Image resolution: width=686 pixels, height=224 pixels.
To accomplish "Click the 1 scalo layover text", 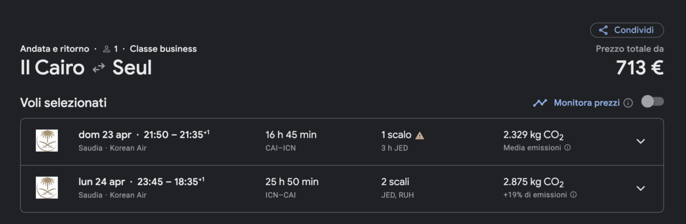I will tap(396, 135).
